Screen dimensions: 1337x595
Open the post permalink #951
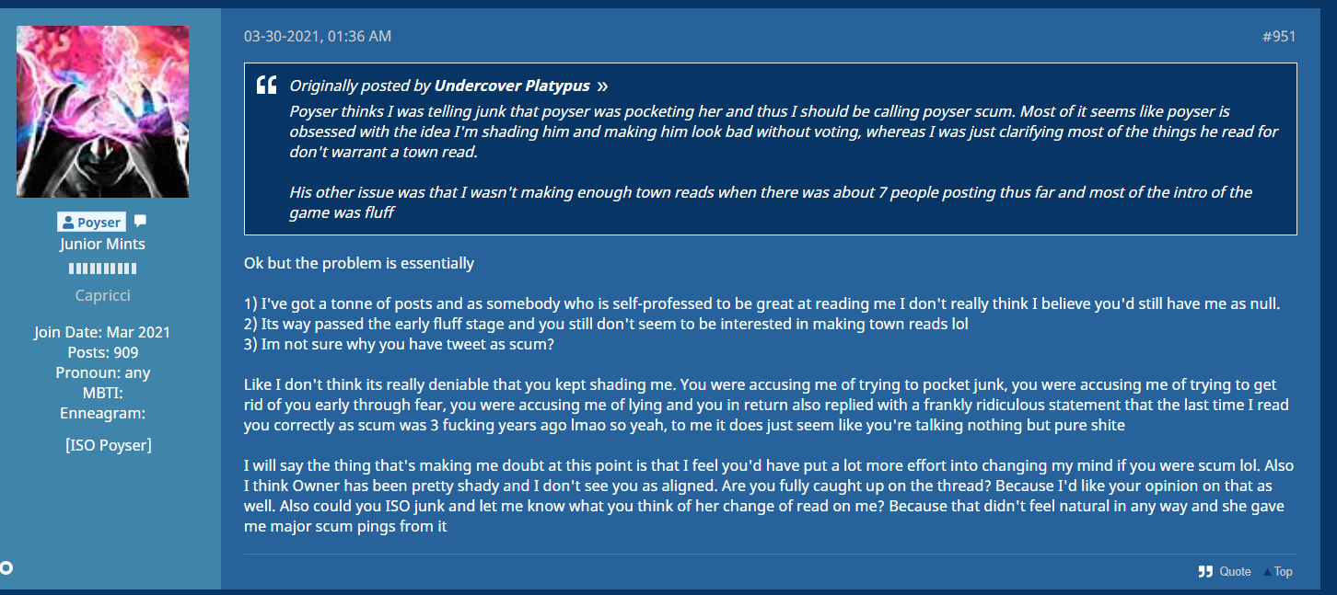1278,37
